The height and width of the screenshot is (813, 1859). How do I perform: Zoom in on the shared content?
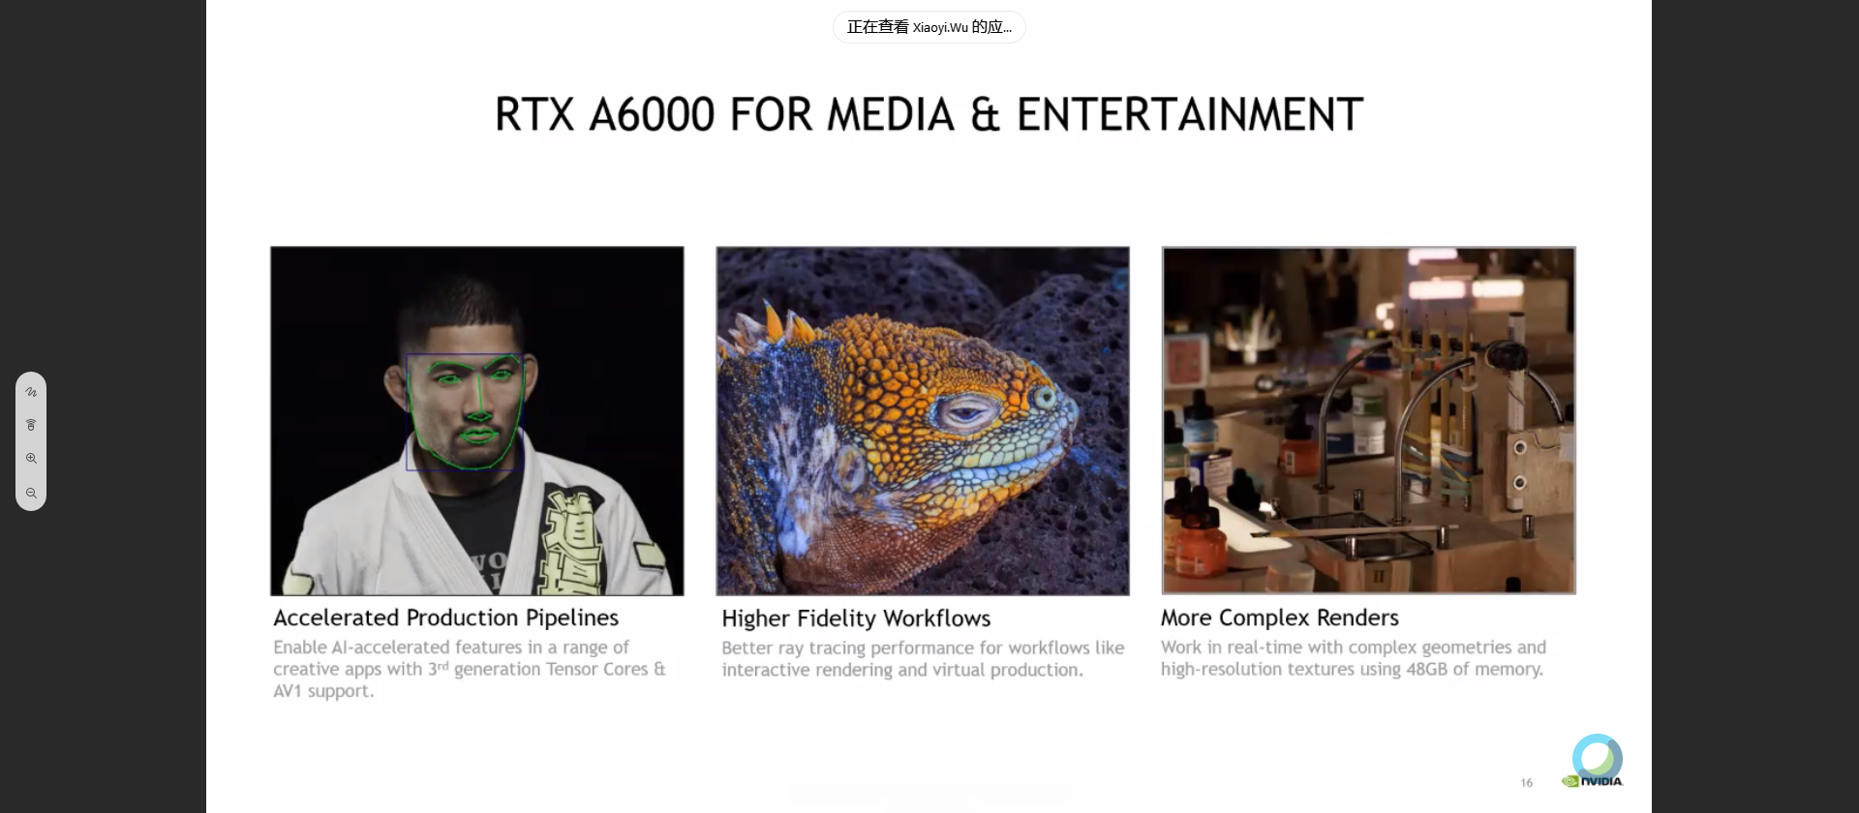pos(31,459)
